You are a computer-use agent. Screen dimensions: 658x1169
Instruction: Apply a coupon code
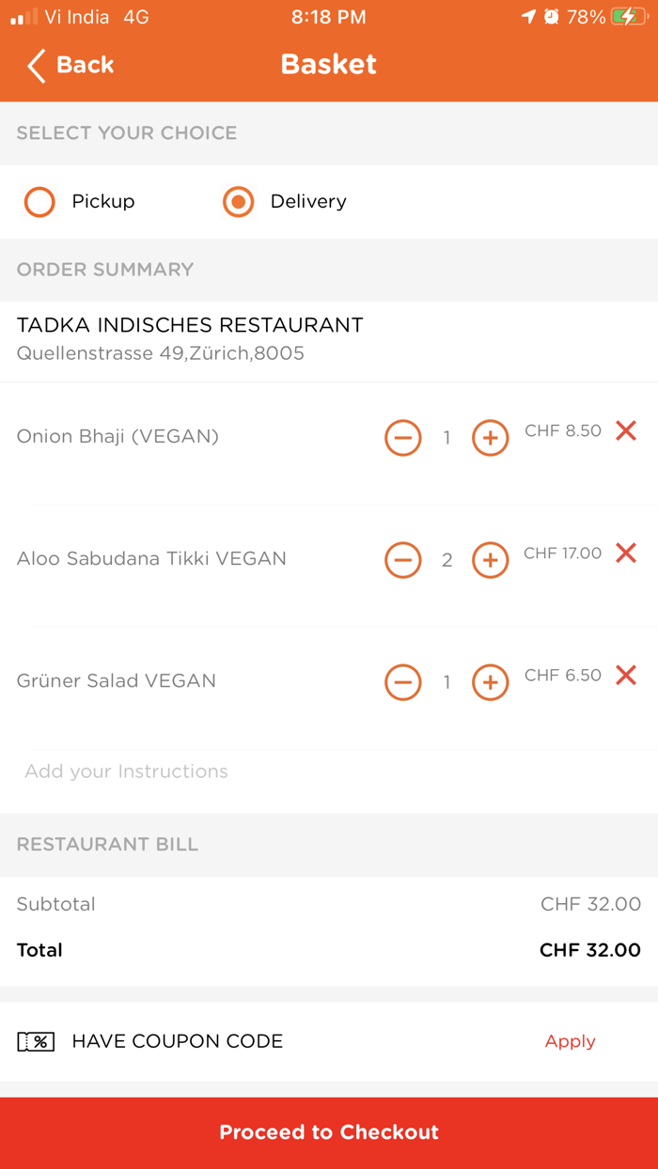click(x=570, y=1041)
